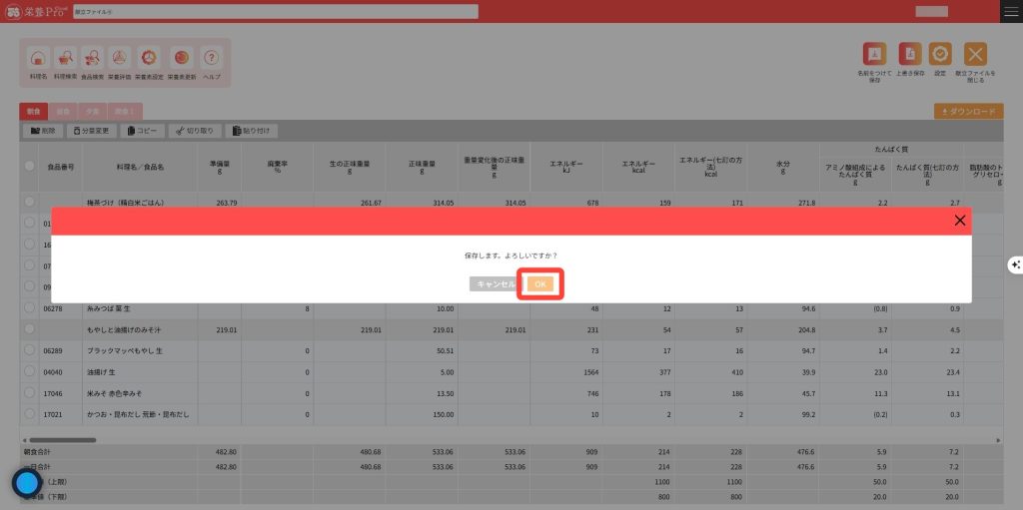Click the horizontal scrollbar below the table
The width and height of the screenshot is (1023, 510).
click(60, 439)
